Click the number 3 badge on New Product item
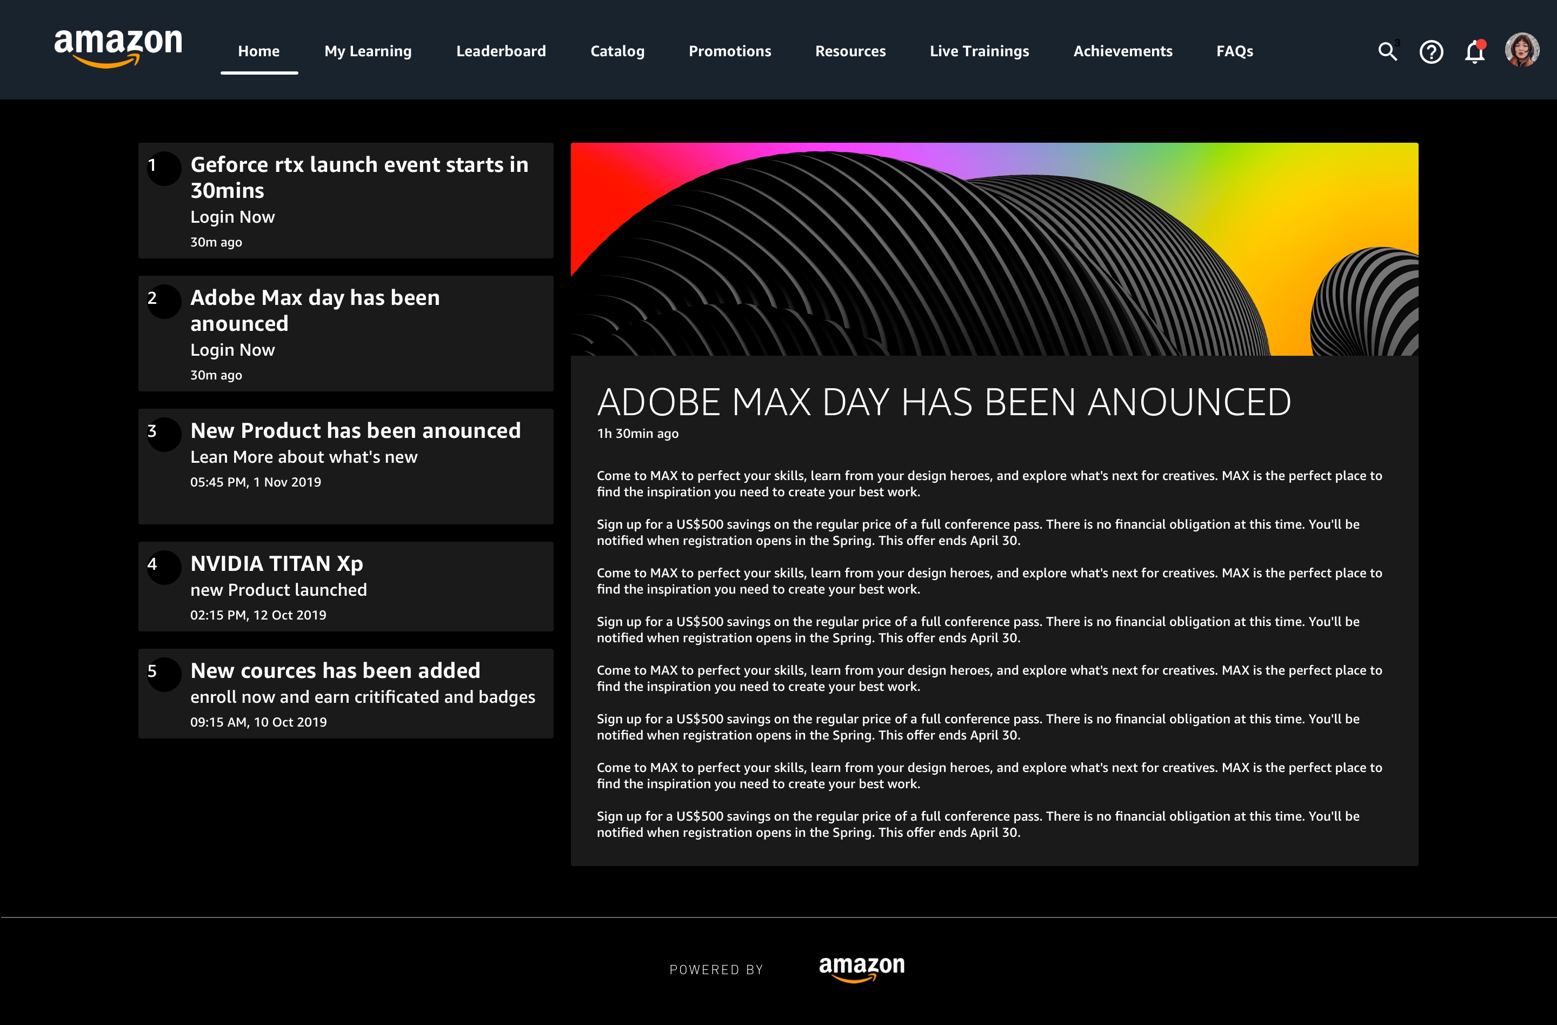Viewport: 1557px width, 1025px height. 164,434
